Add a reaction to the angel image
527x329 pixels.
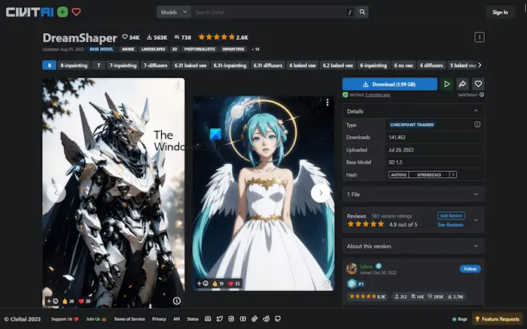[x=203, y=283]
